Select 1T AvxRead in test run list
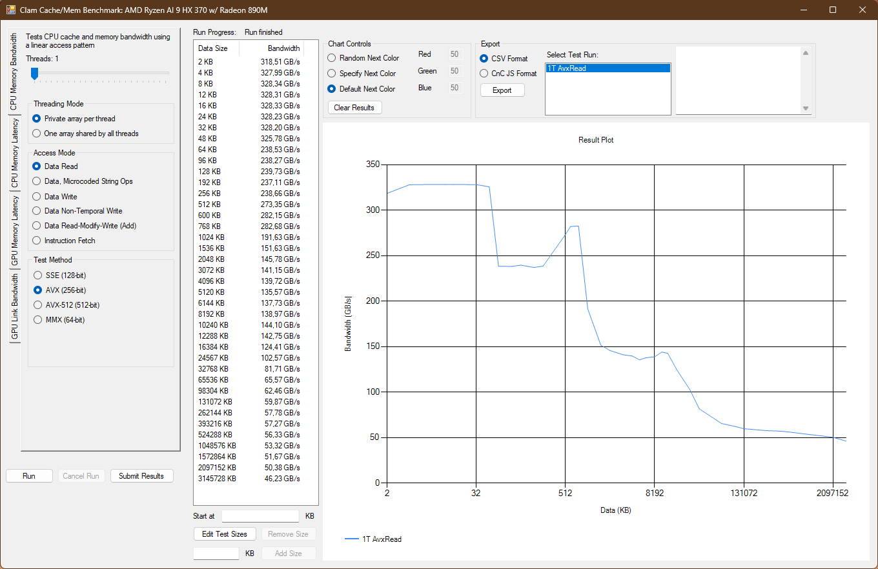 [x=607, y=68]
